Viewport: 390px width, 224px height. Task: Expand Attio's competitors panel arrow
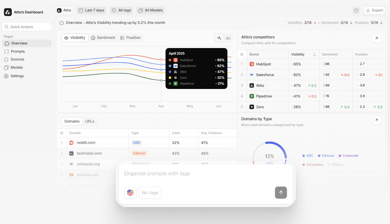tap(377, 38)
